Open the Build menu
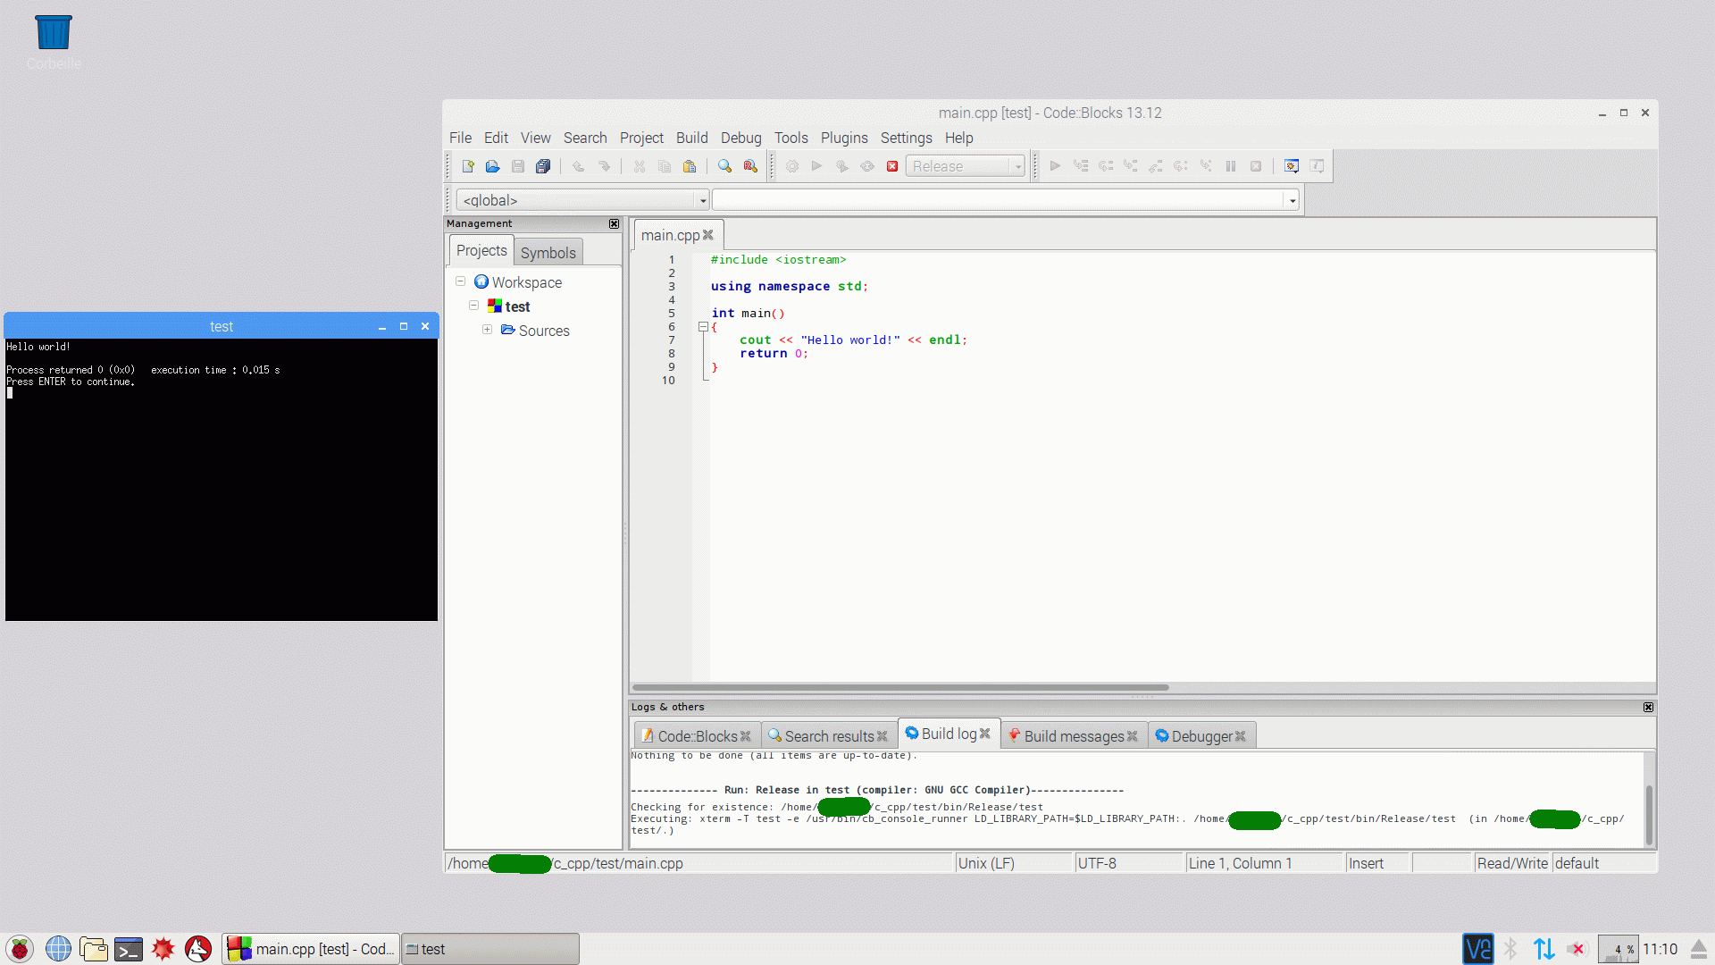 (x=691, y=138)
